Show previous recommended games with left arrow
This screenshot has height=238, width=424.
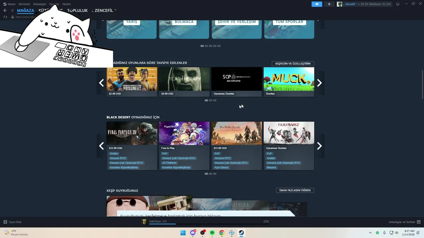(101, 83)
